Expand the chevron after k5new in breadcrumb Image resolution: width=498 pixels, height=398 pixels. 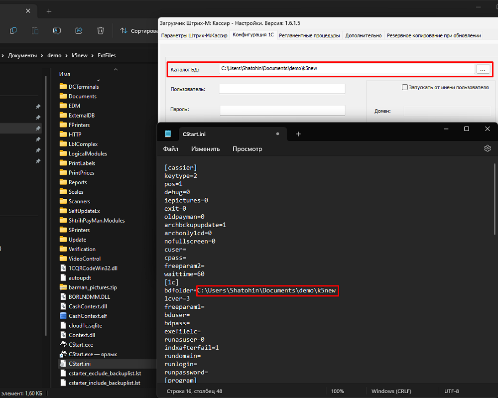tap(93, 56)
